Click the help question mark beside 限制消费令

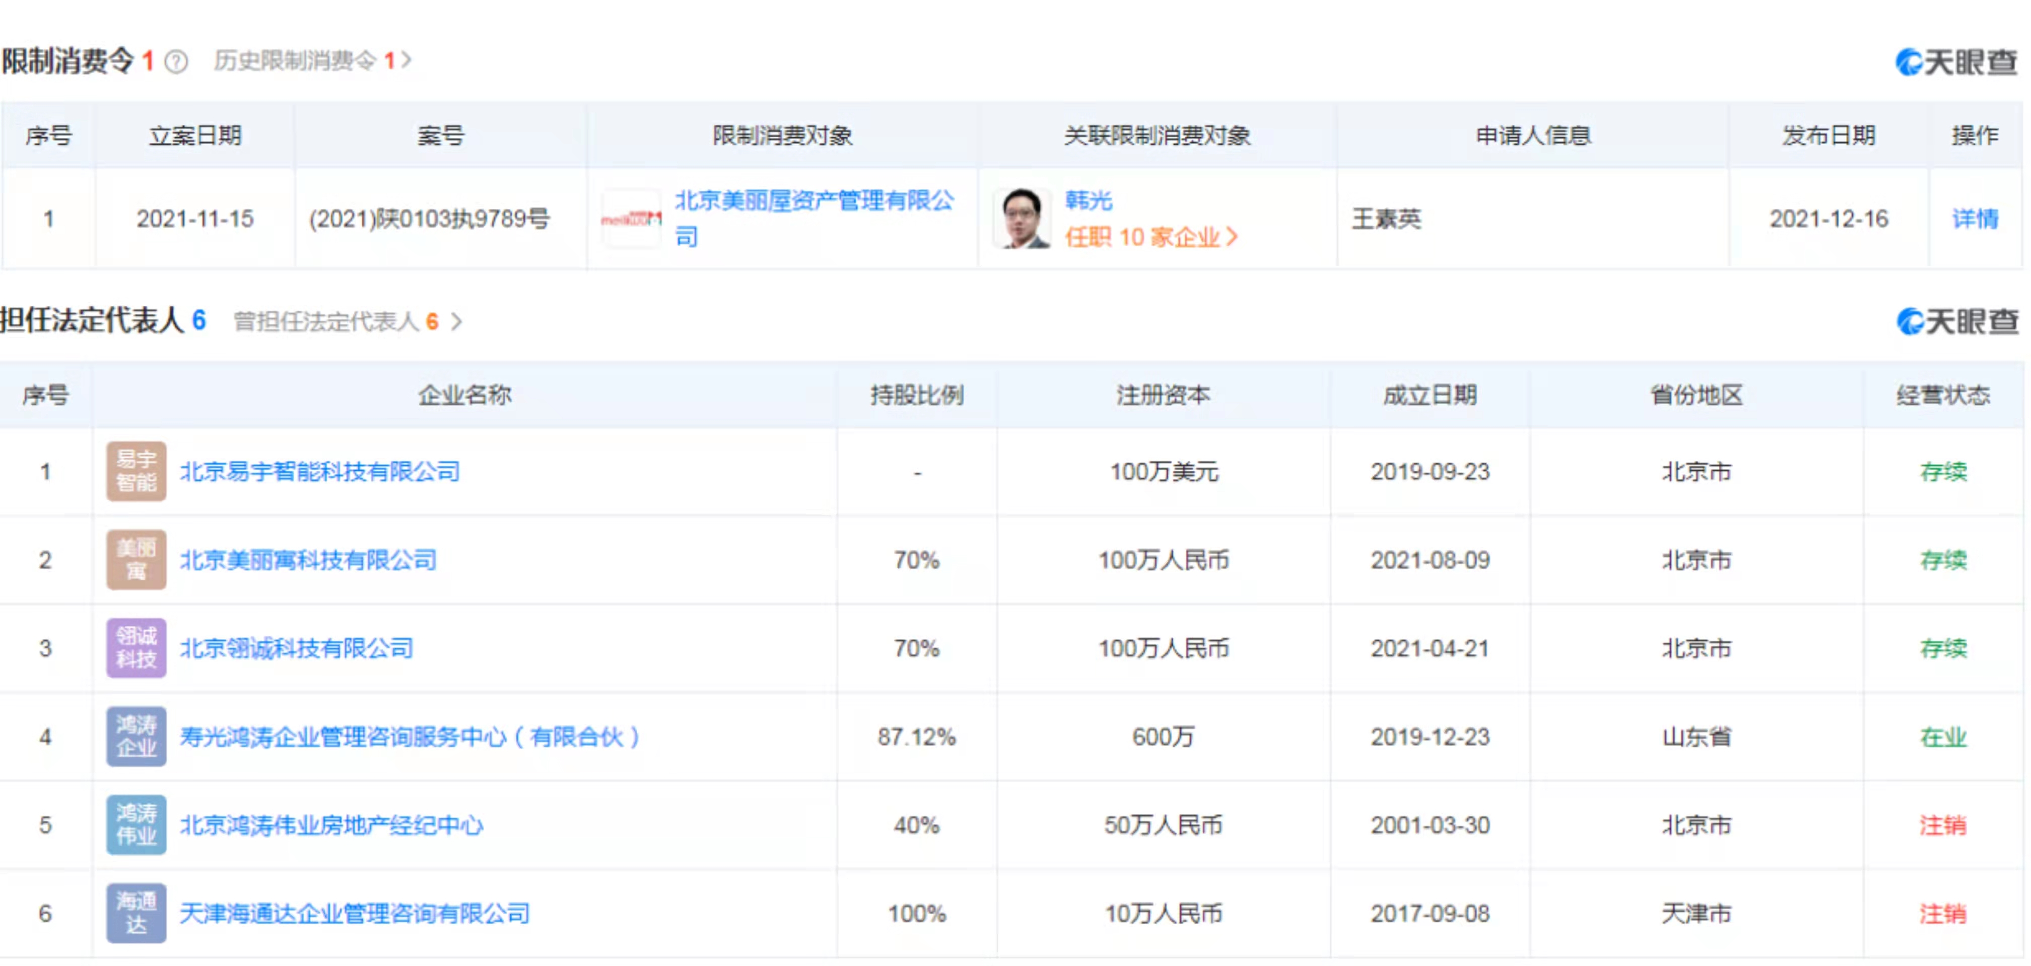[x=176, y=61]
